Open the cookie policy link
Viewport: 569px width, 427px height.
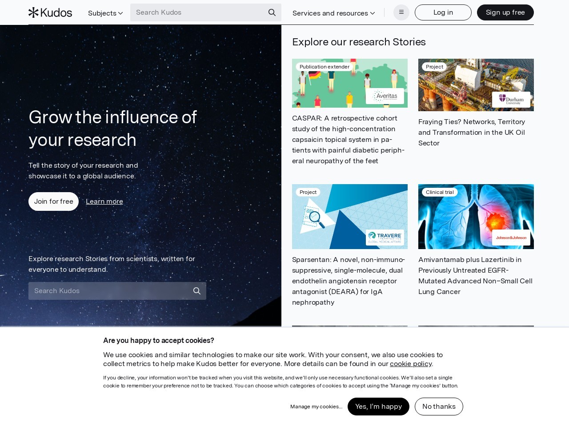point(411,364)
